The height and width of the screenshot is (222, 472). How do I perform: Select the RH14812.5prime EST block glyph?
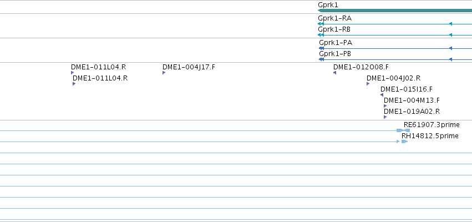404,142
